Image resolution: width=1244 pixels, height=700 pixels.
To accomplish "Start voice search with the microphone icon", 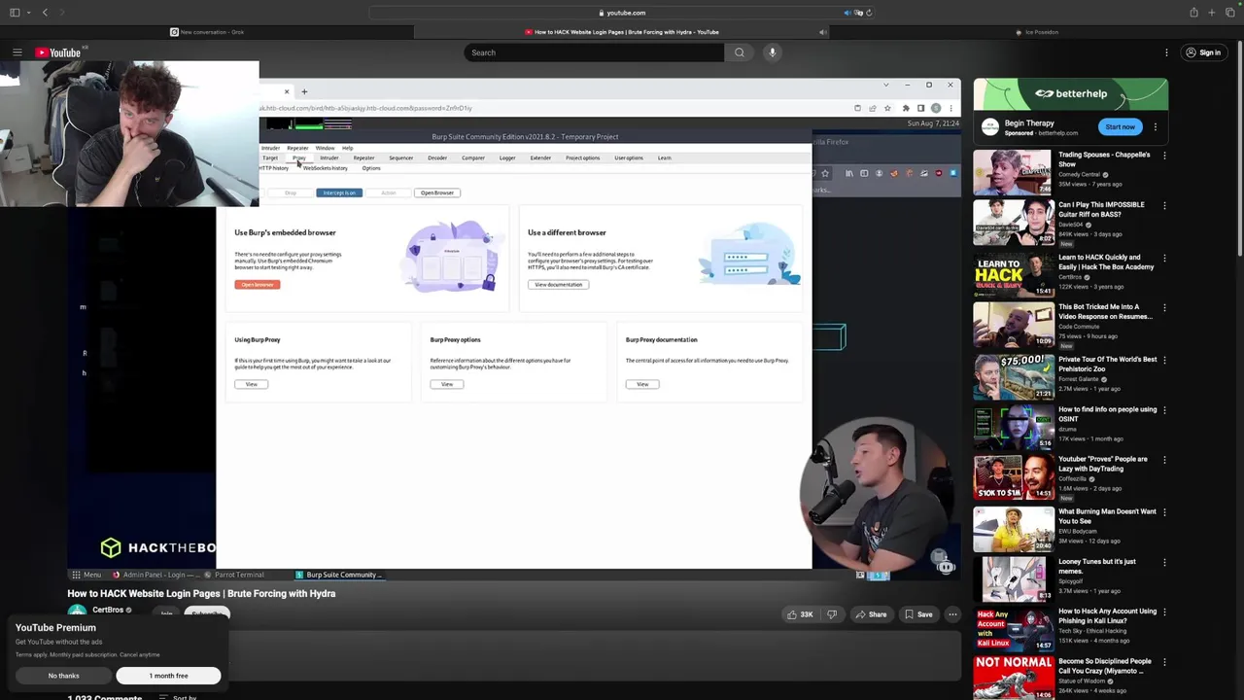I will pos(773,52).
